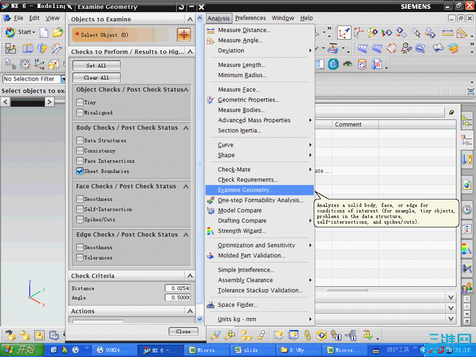Open the Selection Filter dropdown
The height and width of the screenshot is (357, 476).
(63, 79)
